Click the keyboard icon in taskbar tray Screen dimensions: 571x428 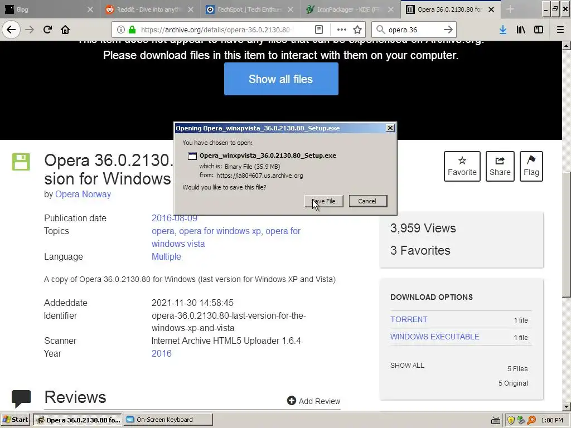pos(496,420)
